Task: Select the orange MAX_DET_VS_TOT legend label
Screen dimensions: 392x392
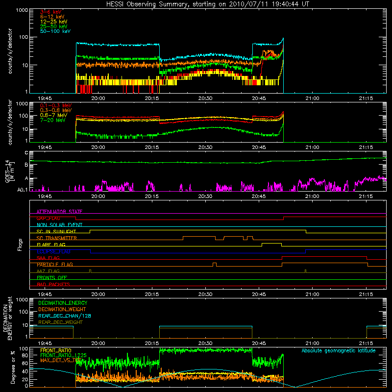Action: 62,360
